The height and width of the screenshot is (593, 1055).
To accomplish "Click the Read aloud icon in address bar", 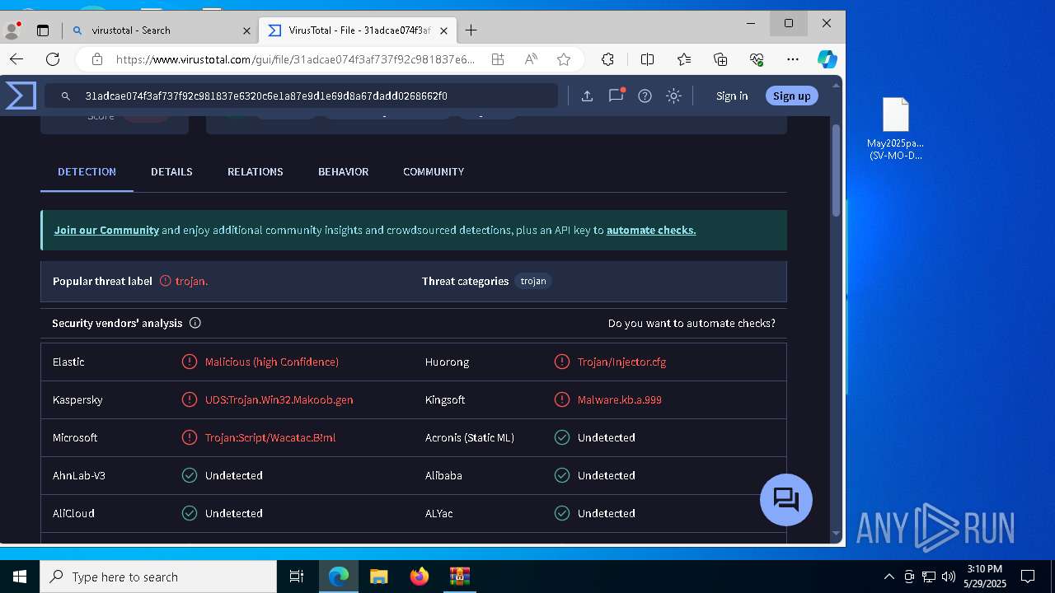I will click(531, 59).
